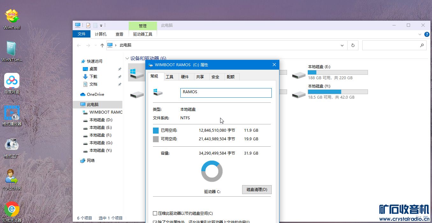
Task: Select 快速访问 in navigation pane
Action: click(x=95, y=61)
